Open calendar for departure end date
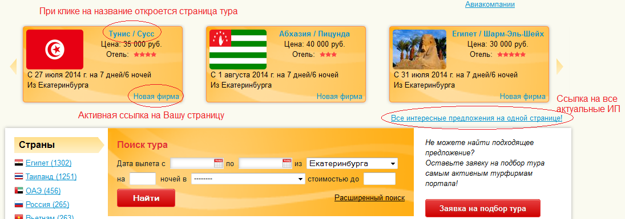Image resolution: width=625 pixels, height=219 pixels. point(287,163)
